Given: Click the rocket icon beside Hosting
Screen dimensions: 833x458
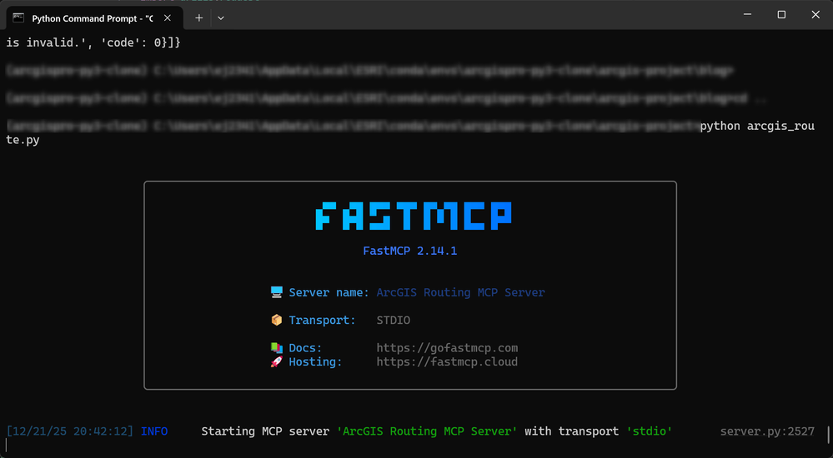Looking at the screenshot, I should click(277, 362).
